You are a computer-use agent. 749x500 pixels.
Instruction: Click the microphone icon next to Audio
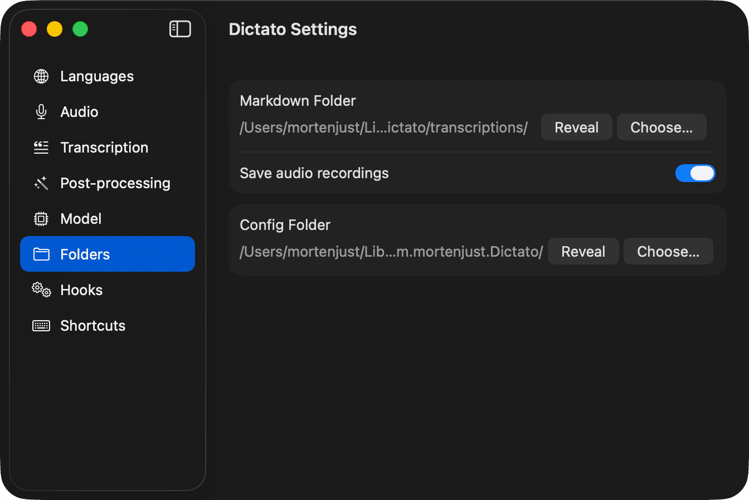pyautogui.click(x=41, y=111)
